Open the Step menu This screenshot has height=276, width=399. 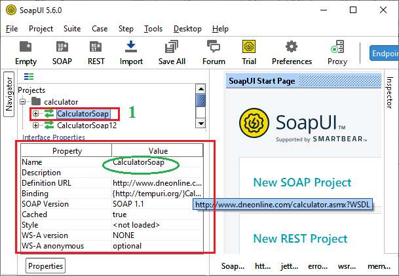click(x=126, y=29)
